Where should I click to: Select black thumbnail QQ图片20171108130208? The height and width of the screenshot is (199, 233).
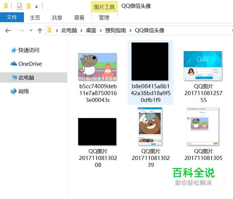pos(97,132)
